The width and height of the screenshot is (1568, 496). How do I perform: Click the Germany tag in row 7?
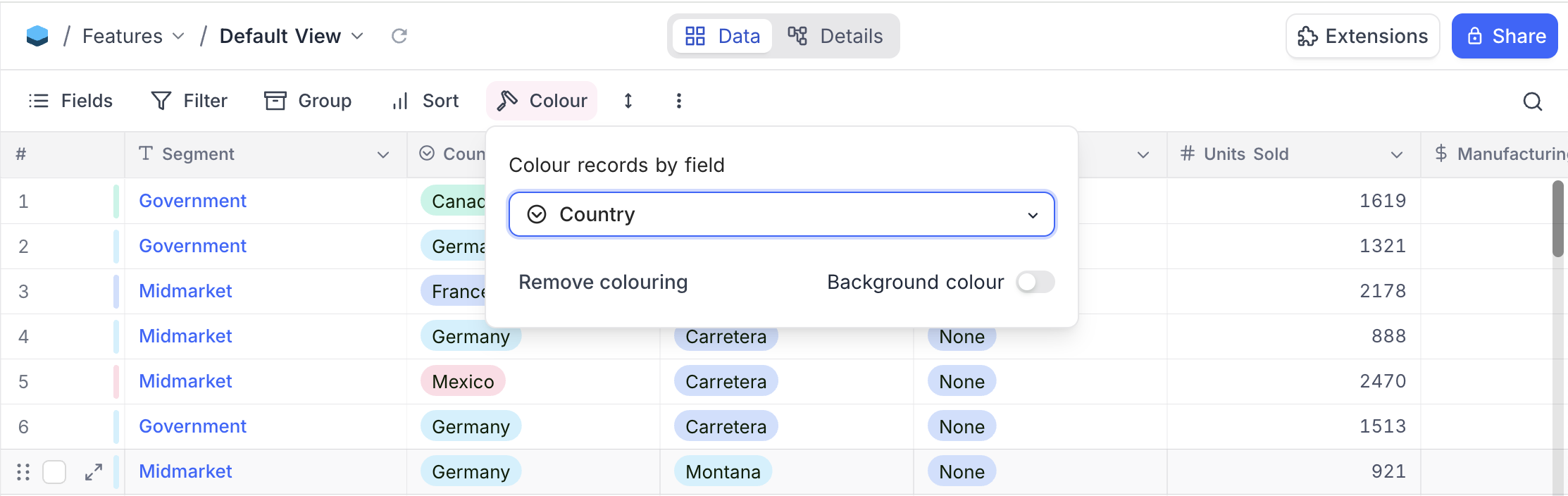pyautogui.click(x=471, y=471)
